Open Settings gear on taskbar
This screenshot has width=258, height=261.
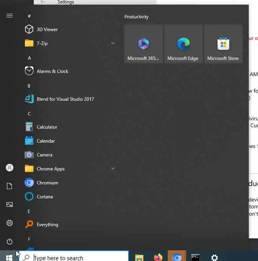(214, 258)
